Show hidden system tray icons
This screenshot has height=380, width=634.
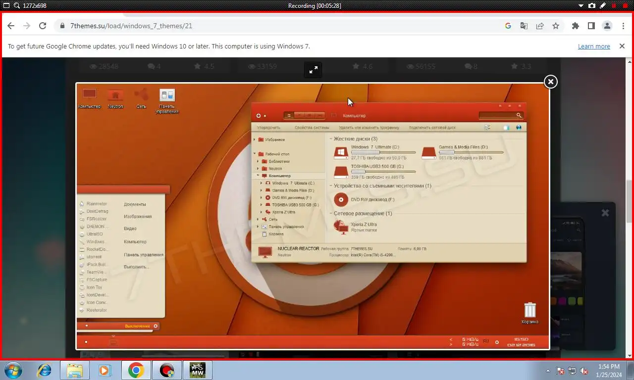[548, 371]
